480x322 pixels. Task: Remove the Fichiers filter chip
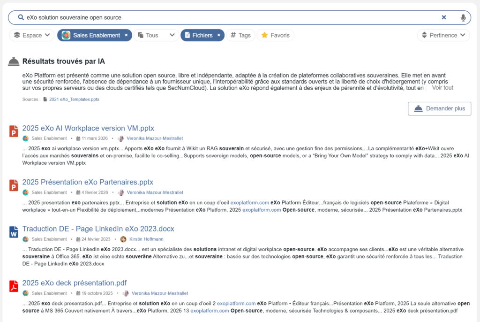pyautogui.click(x=218, y=35)
